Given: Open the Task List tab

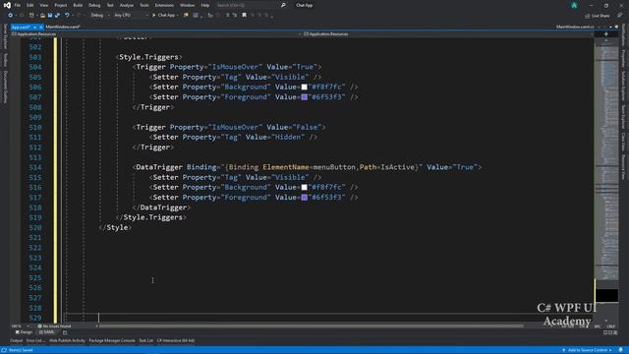Looking at the screenshot, I should coord(146,341).
